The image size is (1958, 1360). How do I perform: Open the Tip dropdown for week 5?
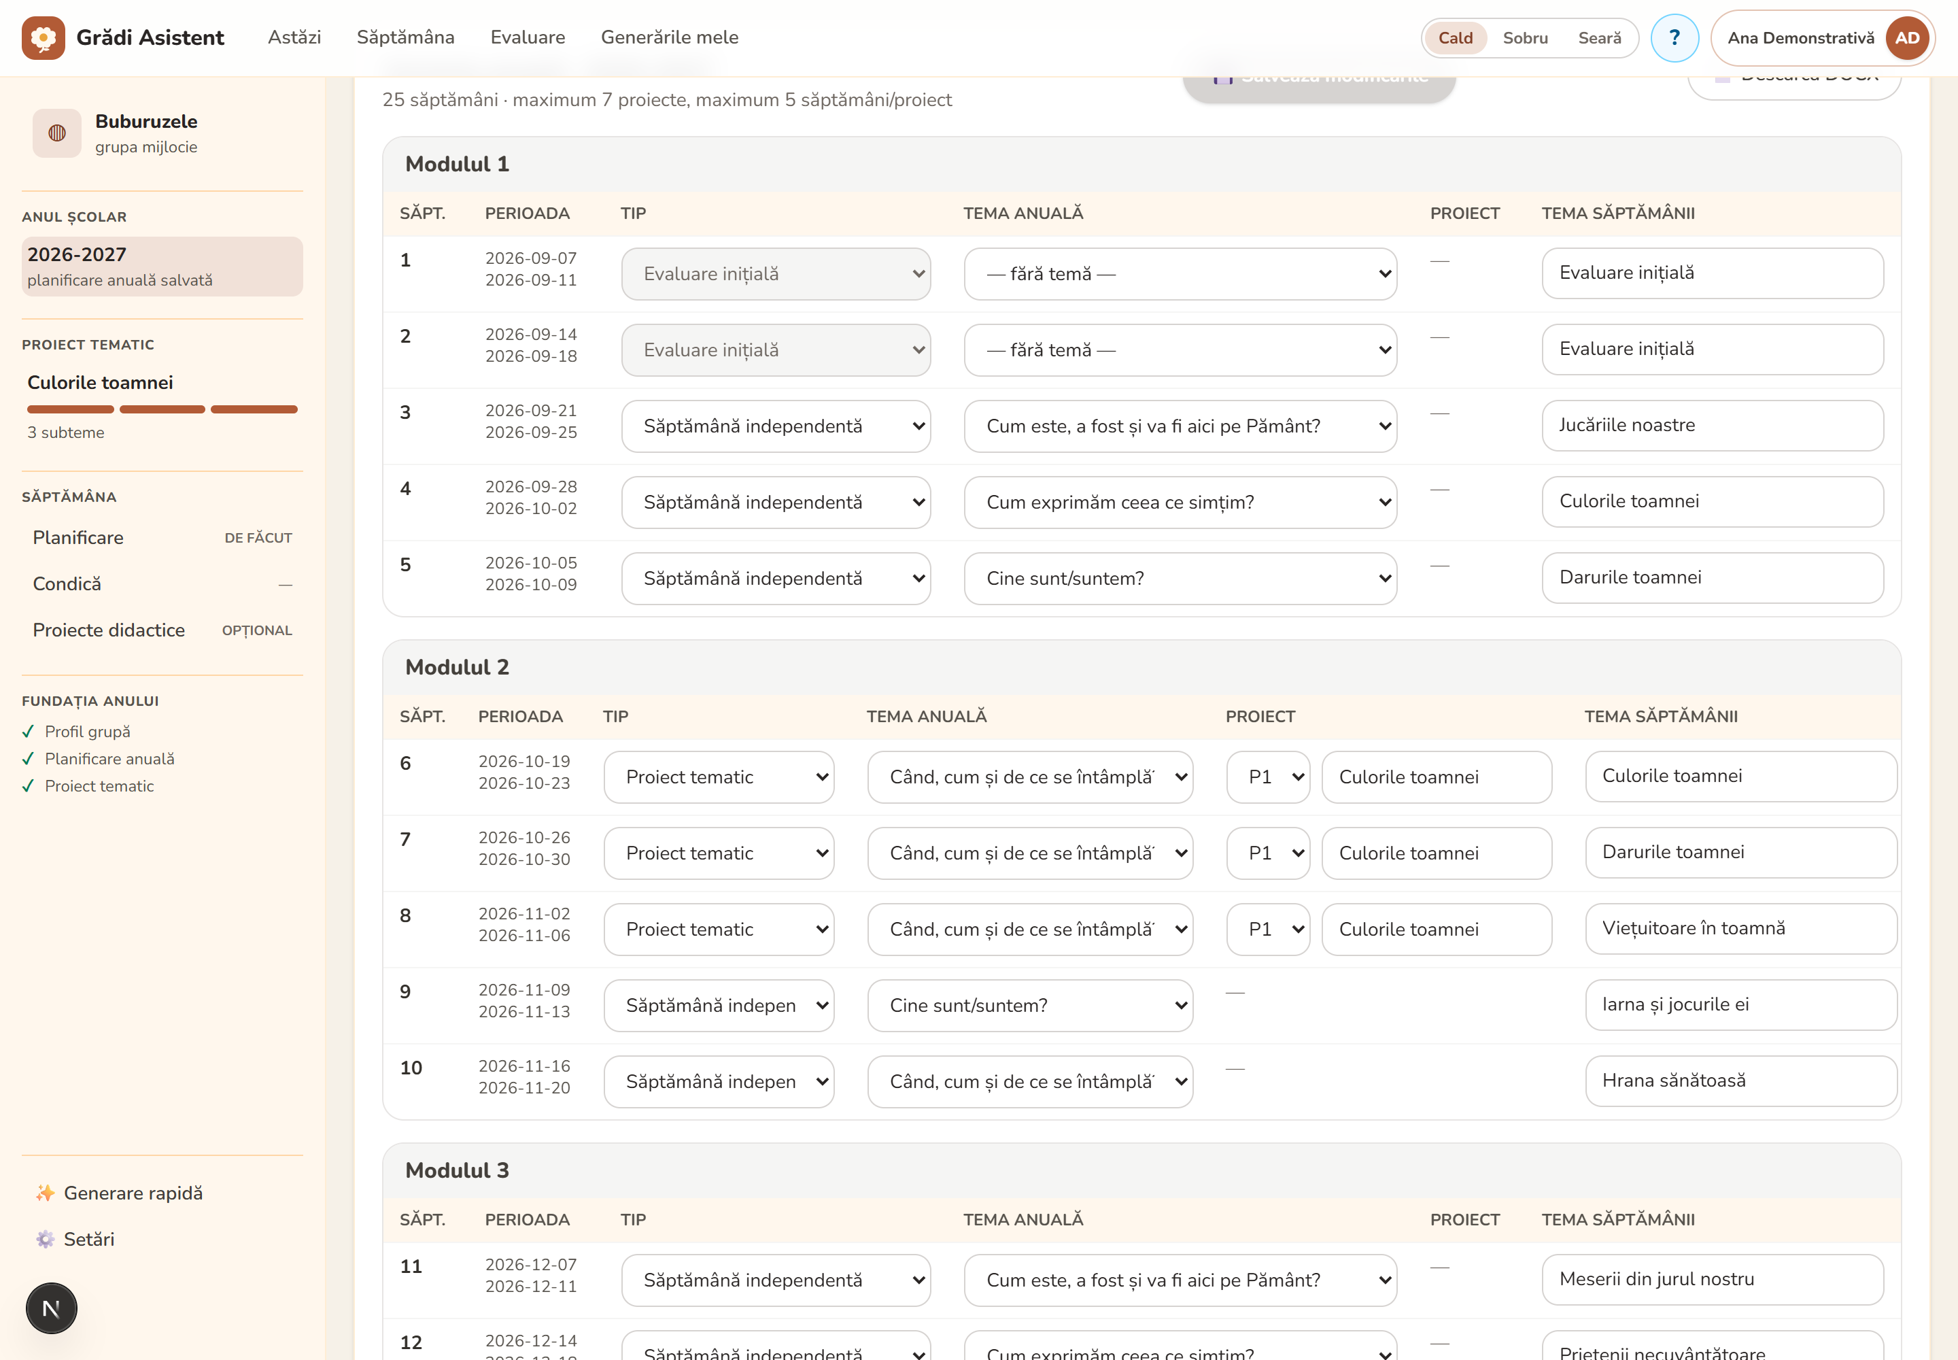(775, 579)
